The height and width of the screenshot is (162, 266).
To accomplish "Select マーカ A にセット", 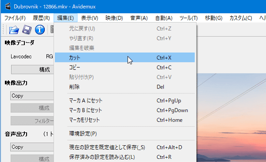I will pos(125,100).
